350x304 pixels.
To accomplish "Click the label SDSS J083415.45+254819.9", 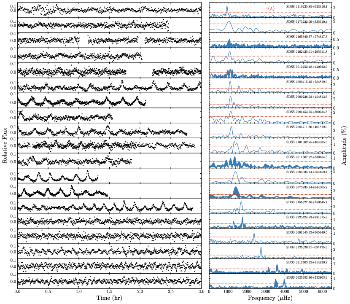I will tap(307, 82).
